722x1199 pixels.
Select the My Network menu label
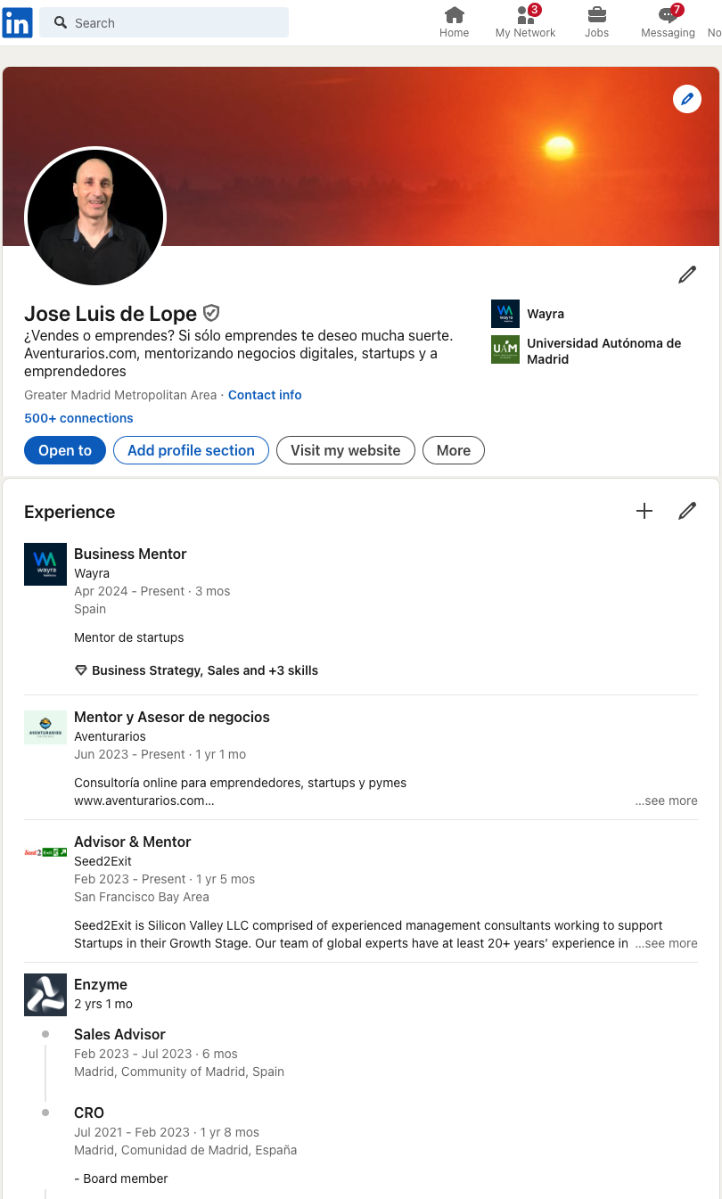point(525,33)
